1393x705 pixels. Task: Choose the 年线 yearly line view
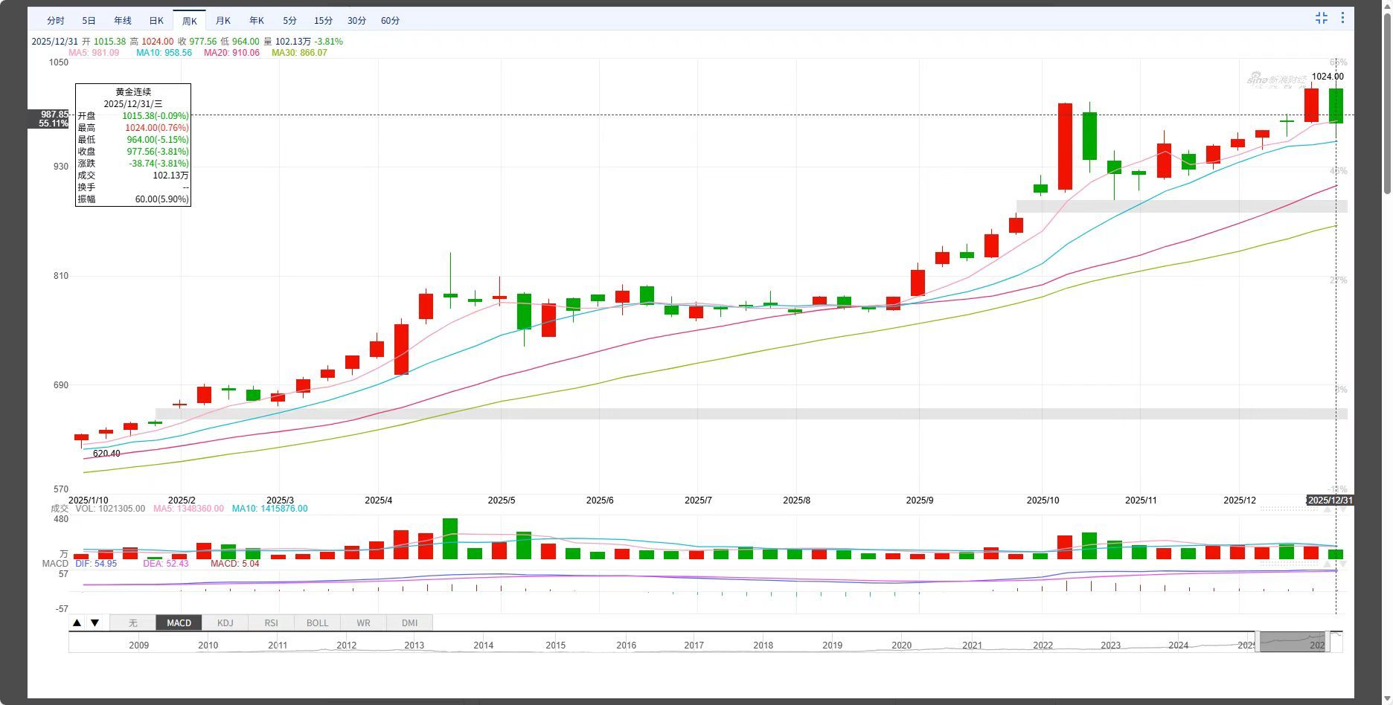123,21
